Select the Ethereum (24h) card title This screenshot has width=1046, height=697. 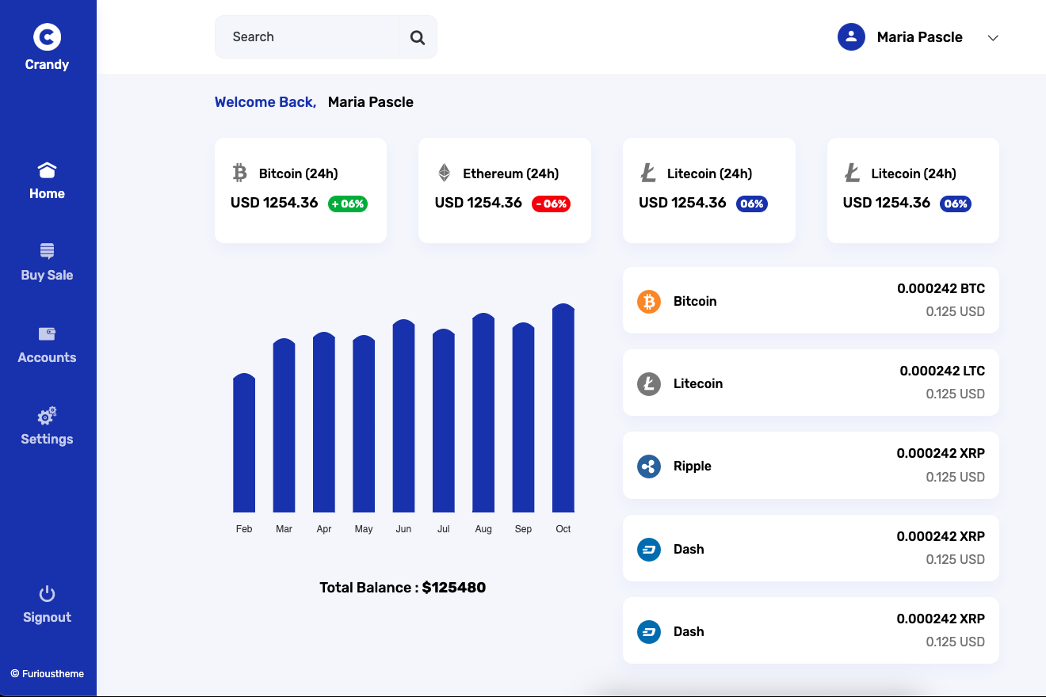pos(511,173)
